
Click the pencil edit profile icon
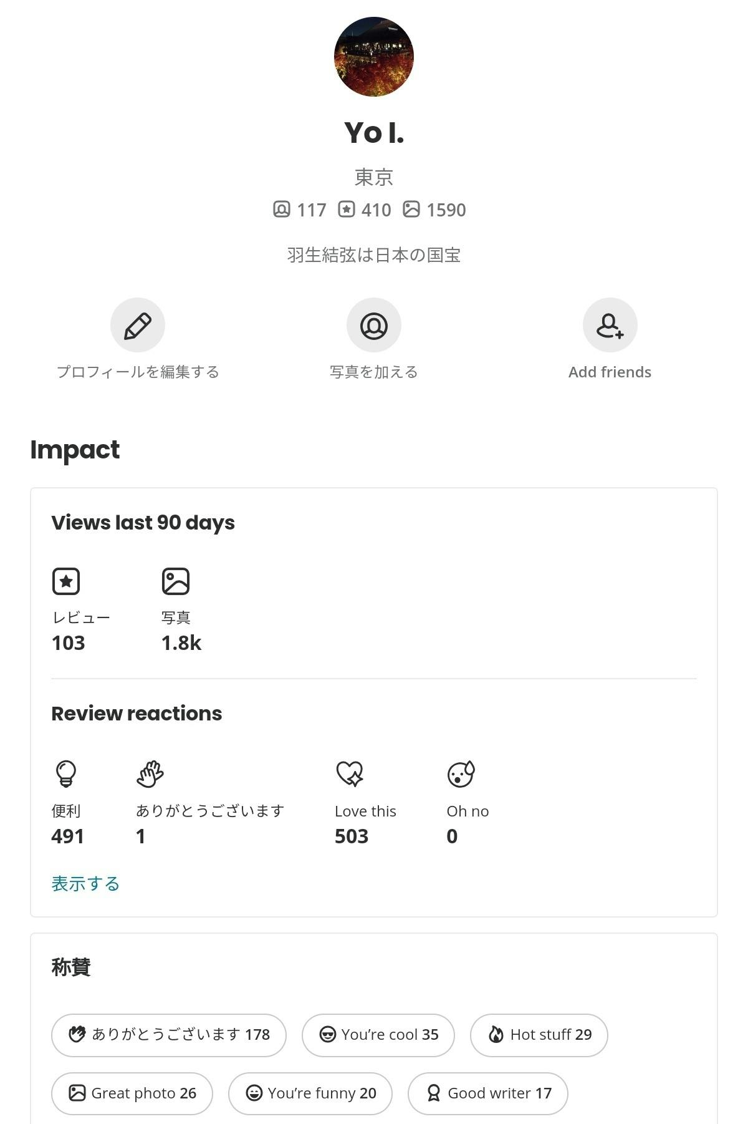138,325
